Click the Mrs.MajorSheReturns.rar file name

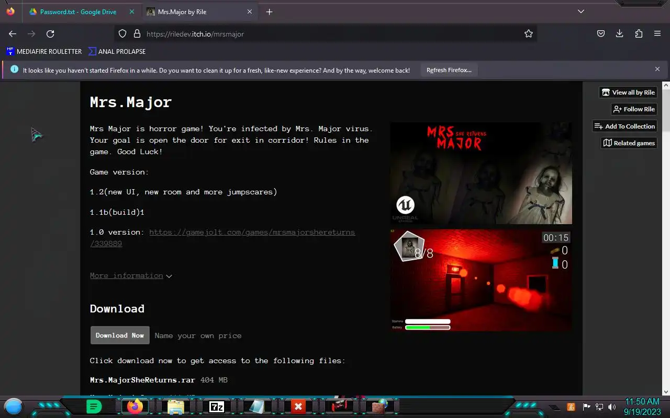point(142,380)
